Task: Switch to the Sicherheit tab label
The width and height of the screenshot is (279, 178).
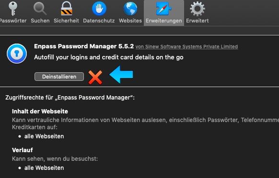Action: [x=66, y=21]
